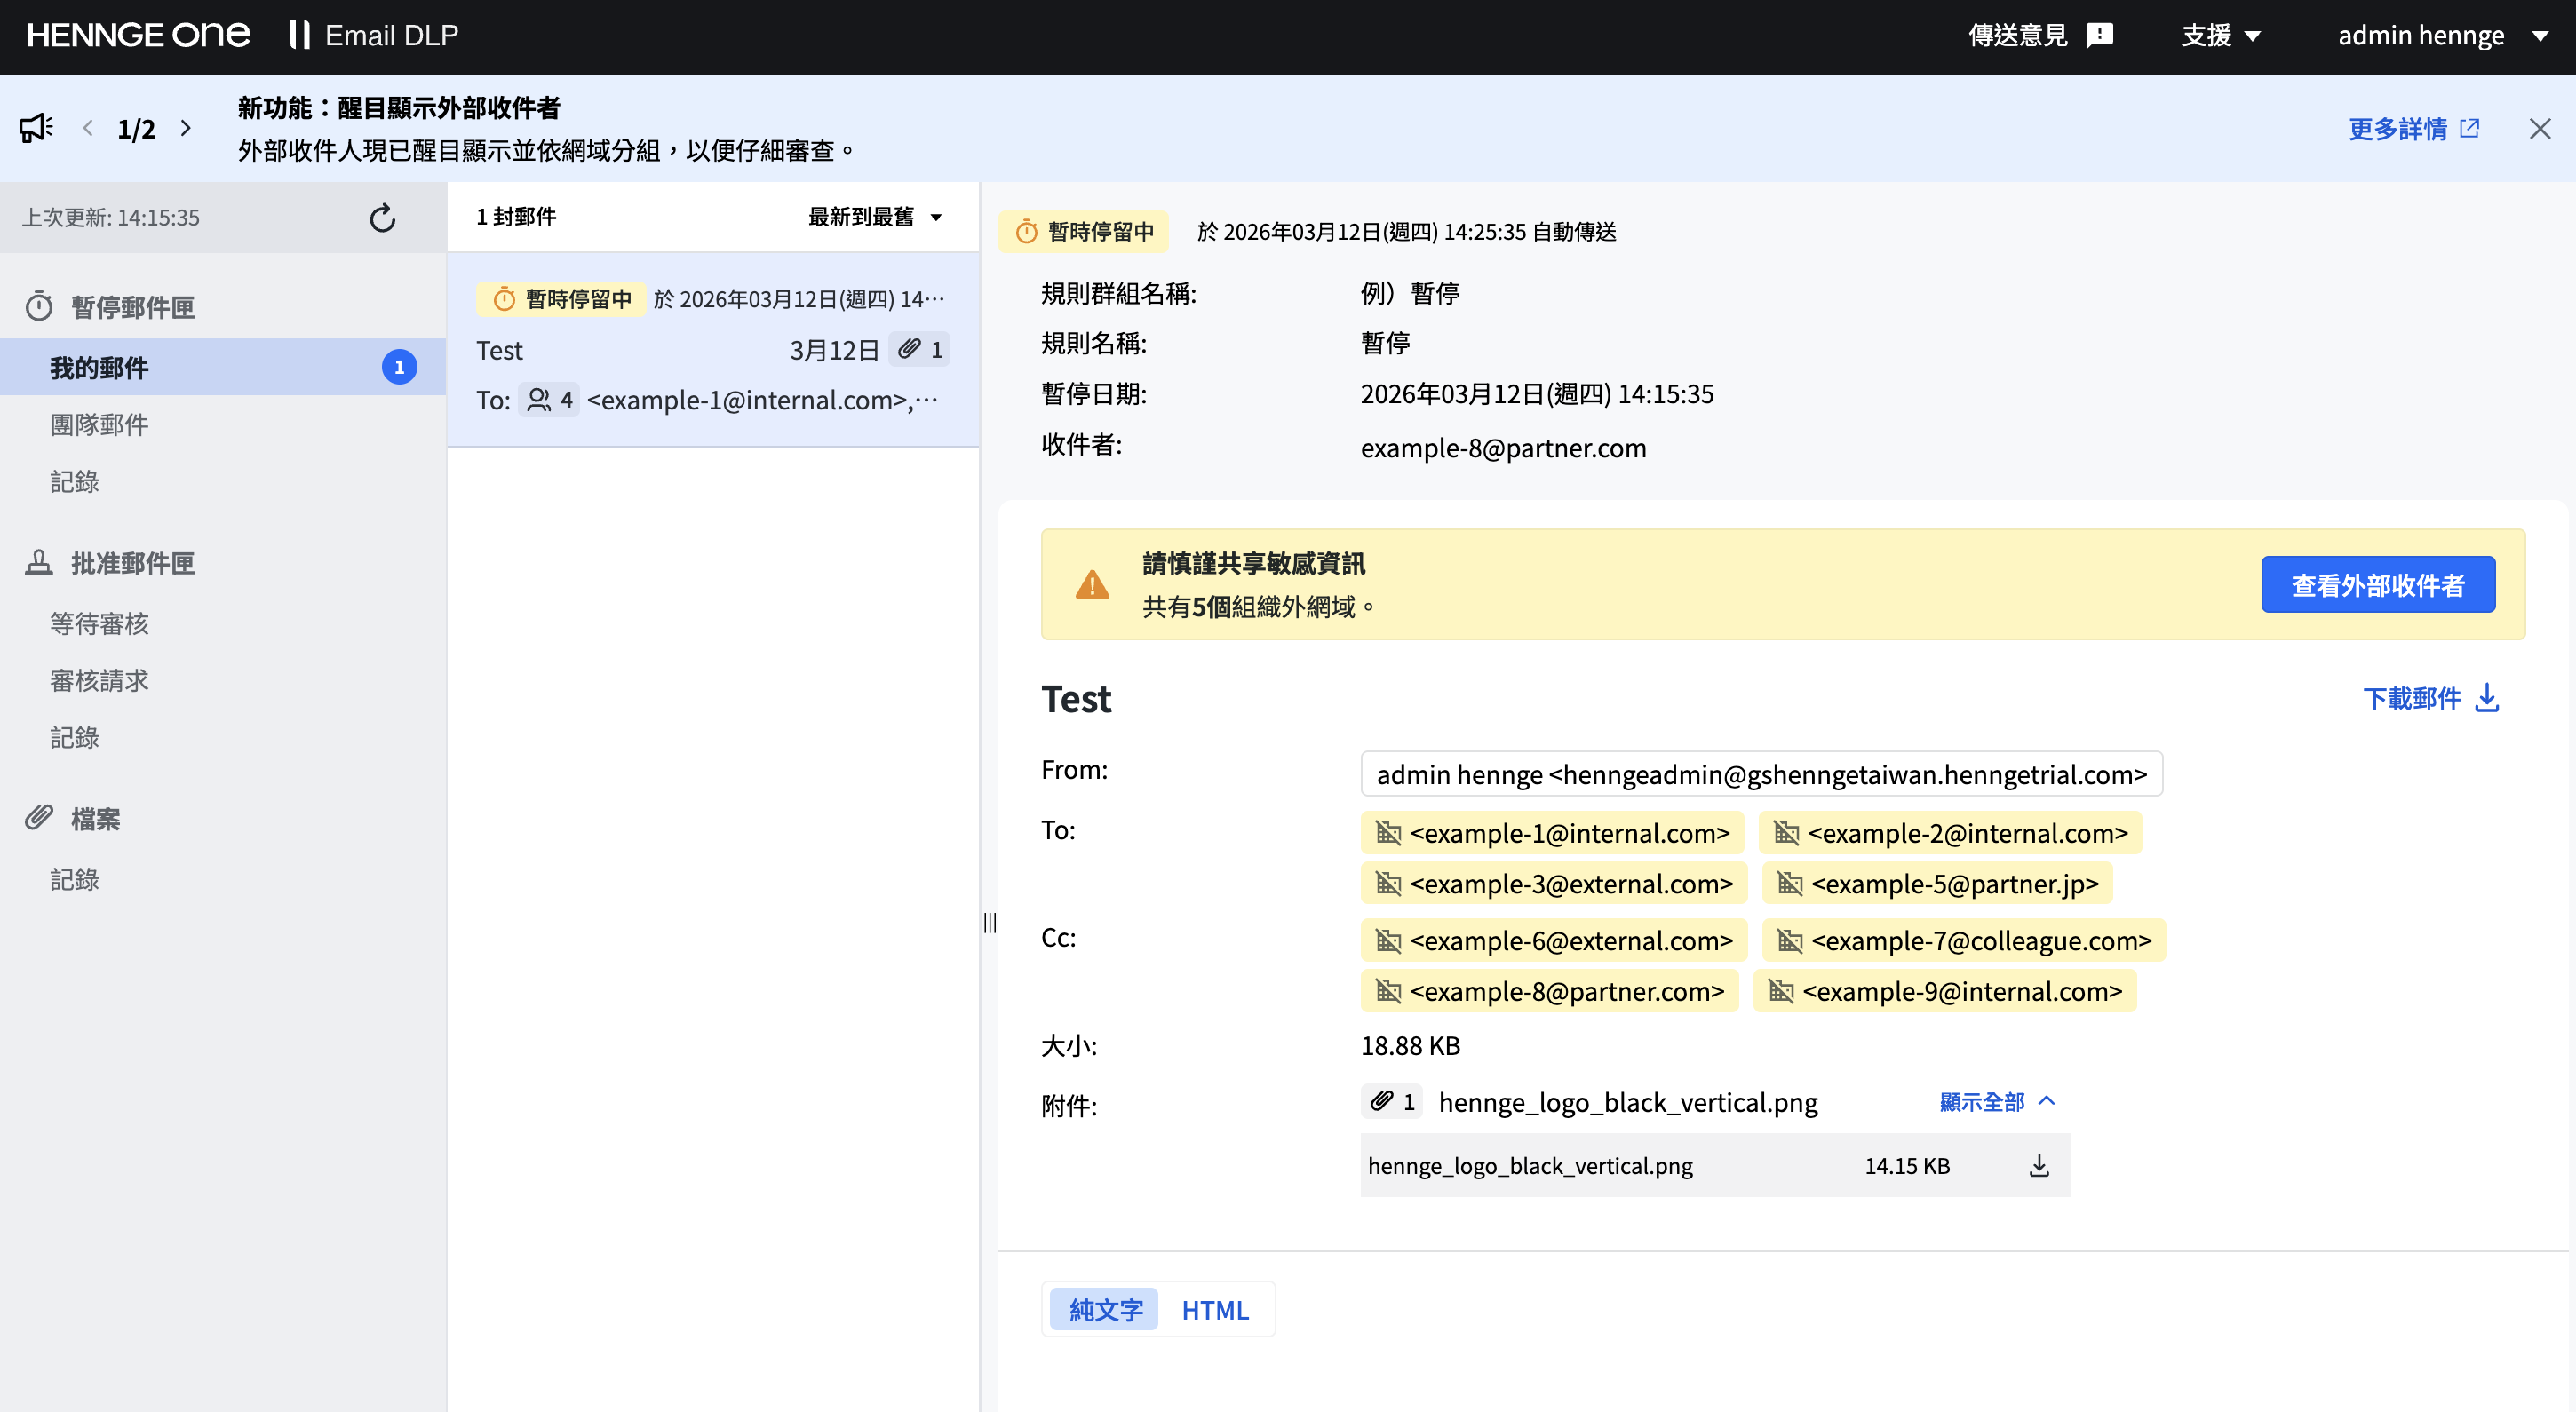Click the 查看外部收件者 button
This screenshot has height=1412, width=2576.
click(x=2378, y=584)
